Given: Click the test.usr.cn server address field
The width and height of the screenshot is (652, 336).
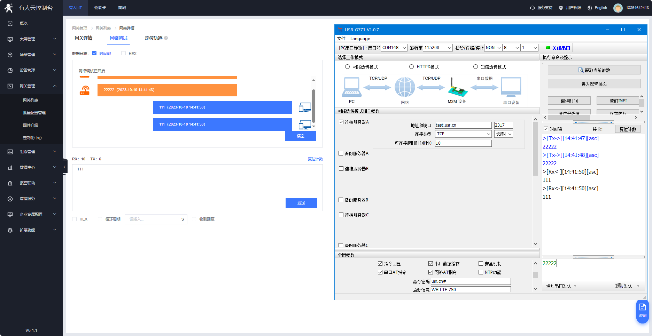Looking at the screenshot, I should 463,125.
